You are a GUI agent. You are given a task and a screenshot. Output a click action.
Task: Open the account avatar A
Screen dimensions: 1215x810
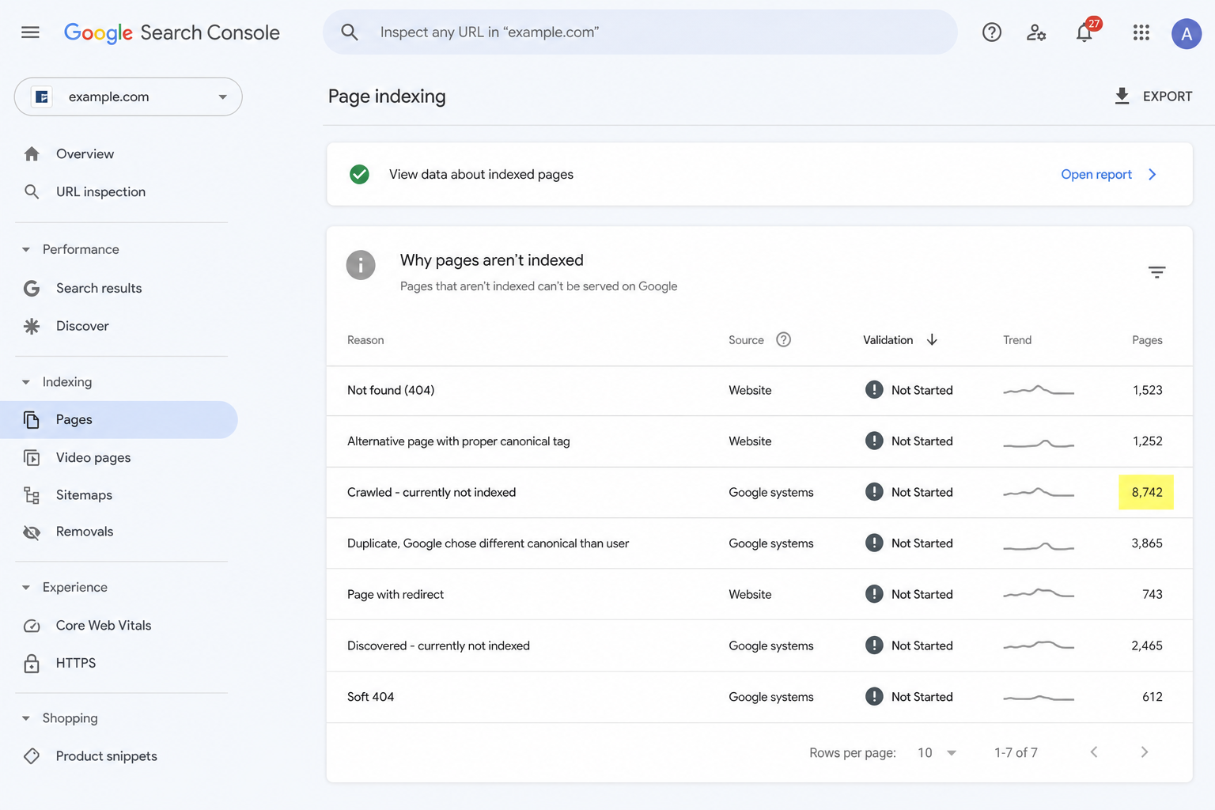[x=1187, y=33]
